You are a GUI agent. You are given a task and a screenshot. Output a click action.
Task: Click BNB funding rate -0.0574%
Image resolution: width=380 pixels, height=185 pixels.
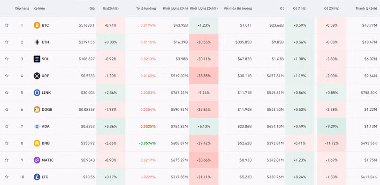(x=147, y=143)
